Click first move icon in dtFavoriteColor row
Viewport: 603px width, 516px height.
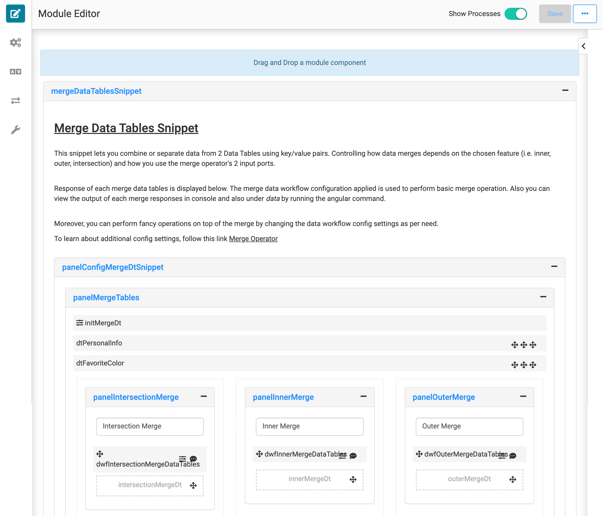click(515, 365)
